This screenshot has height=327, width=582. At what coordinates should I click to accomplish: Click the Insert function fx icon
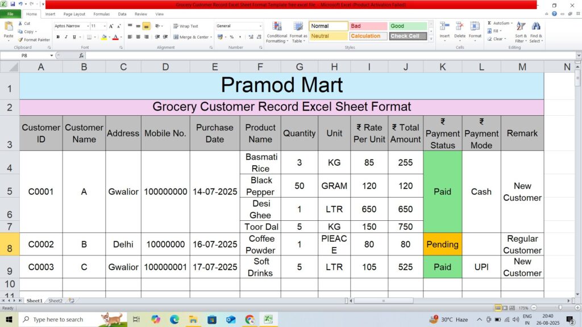click(x=81, y=56)
